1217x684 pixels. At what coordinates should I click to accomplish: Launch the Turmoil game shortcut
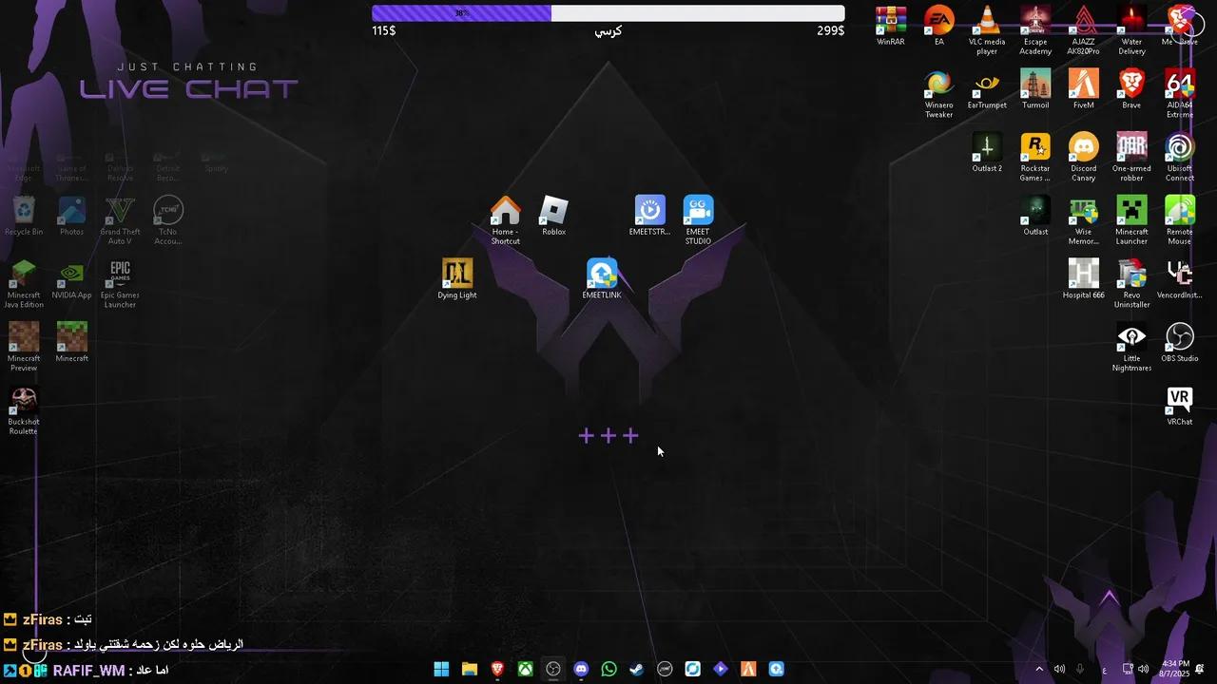tap(1035, 89)
